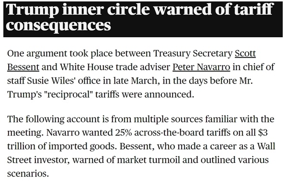The image size is (288, 181).
Task: Click the underlined word Scott
Action: [x=245, y=53]
